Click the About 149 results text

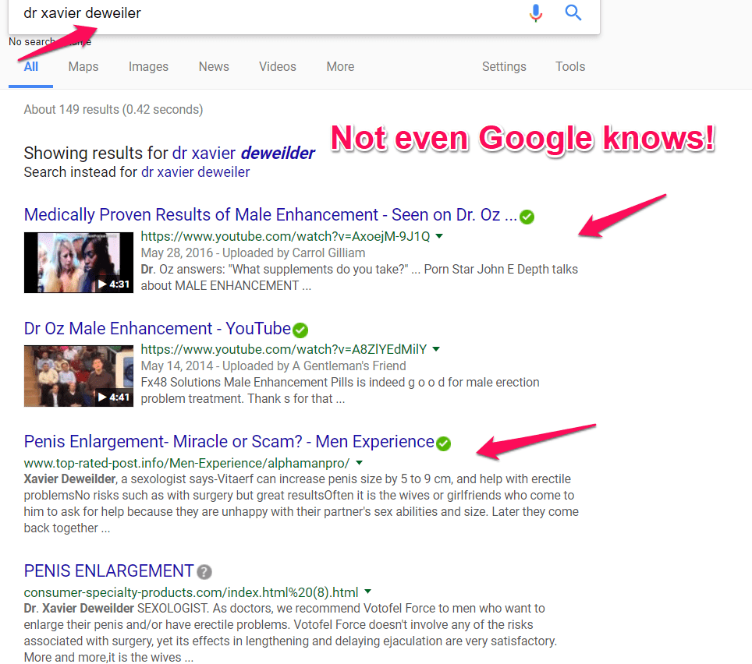click(x=113, y=110)
